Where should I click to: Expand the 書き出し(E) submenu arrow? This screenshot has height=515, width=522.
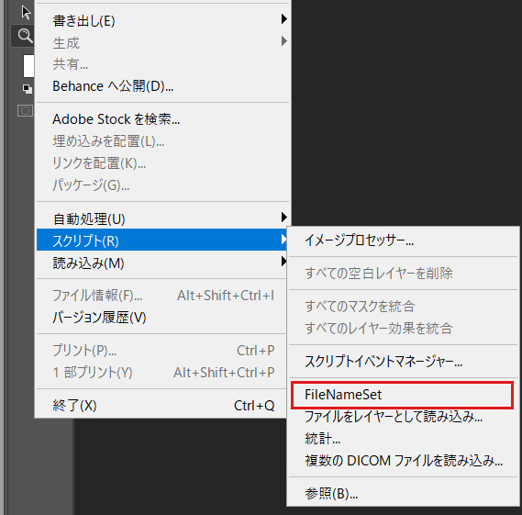[x=283, y=18]
